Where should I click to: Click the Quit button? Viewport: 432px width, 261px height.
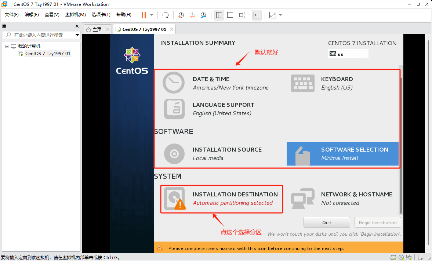(327, 222)
